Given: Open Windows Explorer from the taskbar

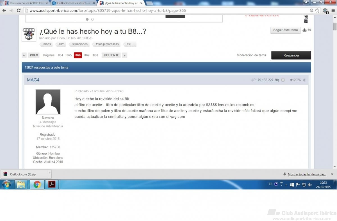Looking at the screenshot, I should pos(21,185).
